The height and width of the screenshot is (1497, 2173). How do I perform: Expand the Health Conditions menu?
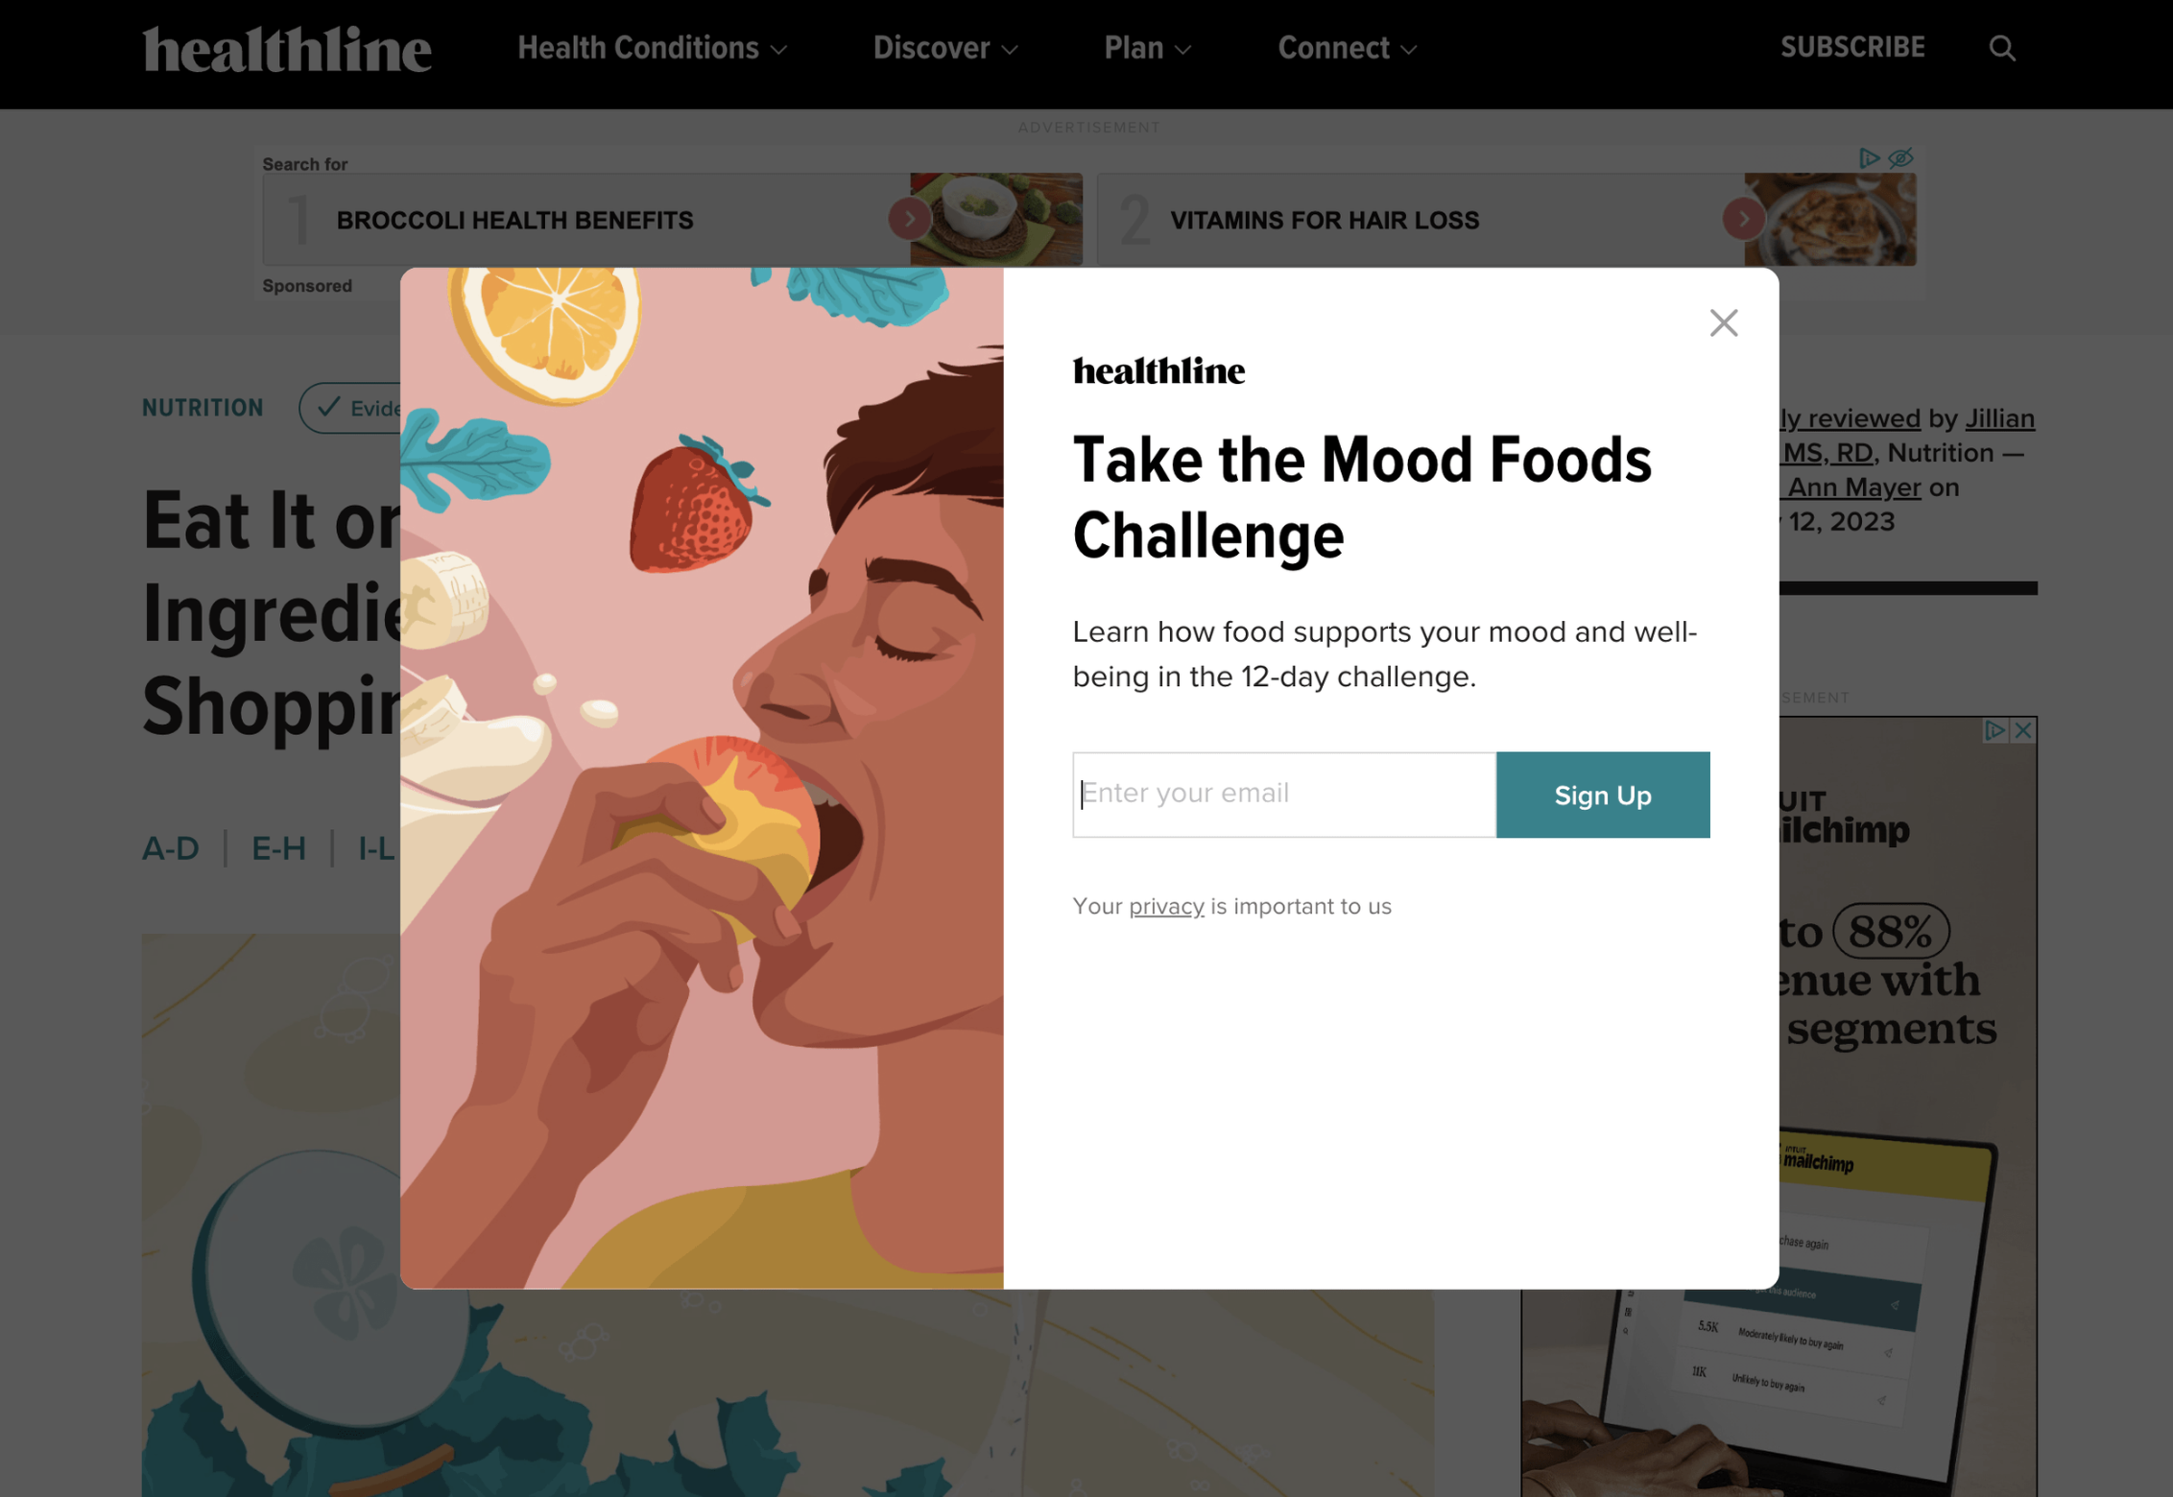click(652, 48)
